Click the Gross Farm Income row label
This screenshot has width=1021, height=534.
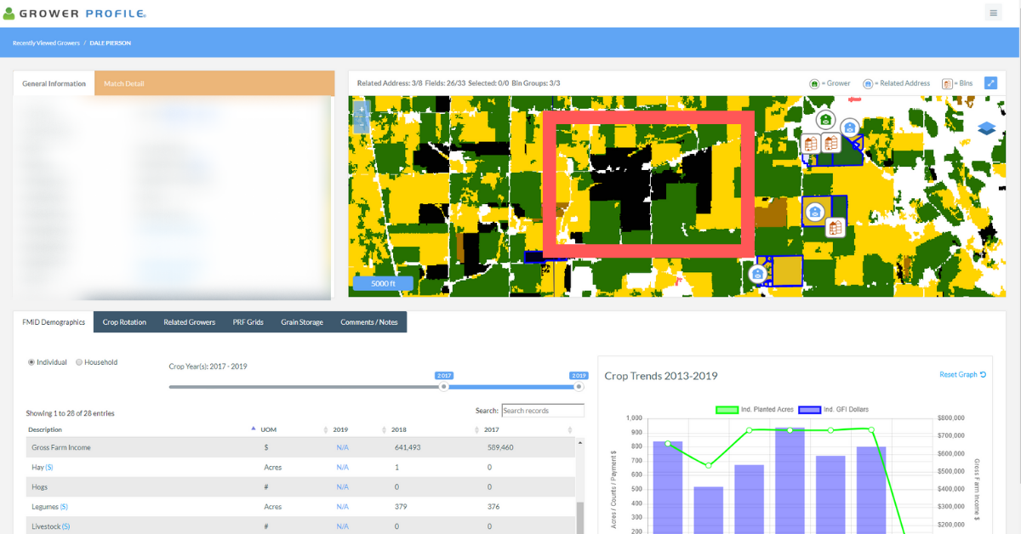60,447
